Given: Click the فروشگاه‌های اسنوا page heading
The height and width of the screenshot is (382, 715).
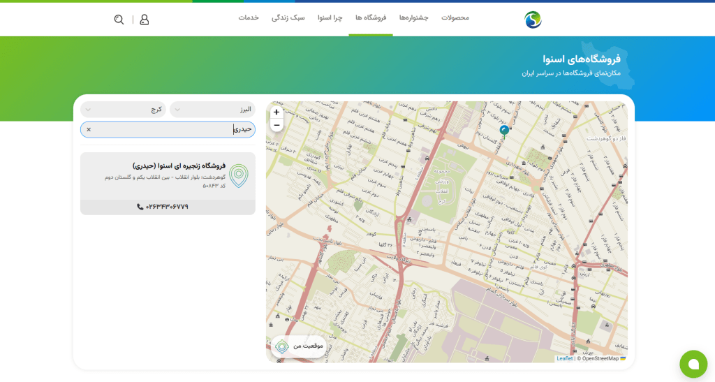Looking at the screenshot, I should (x=582, y=59).
